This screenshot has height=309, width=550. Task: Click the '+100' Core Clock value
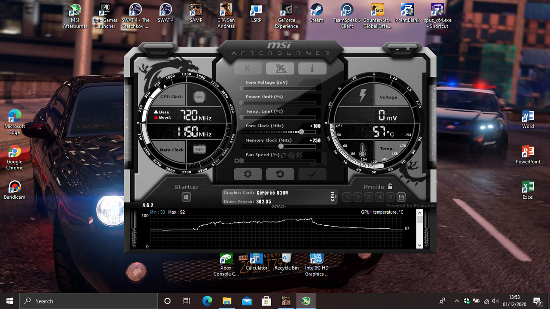pos(315,126)
